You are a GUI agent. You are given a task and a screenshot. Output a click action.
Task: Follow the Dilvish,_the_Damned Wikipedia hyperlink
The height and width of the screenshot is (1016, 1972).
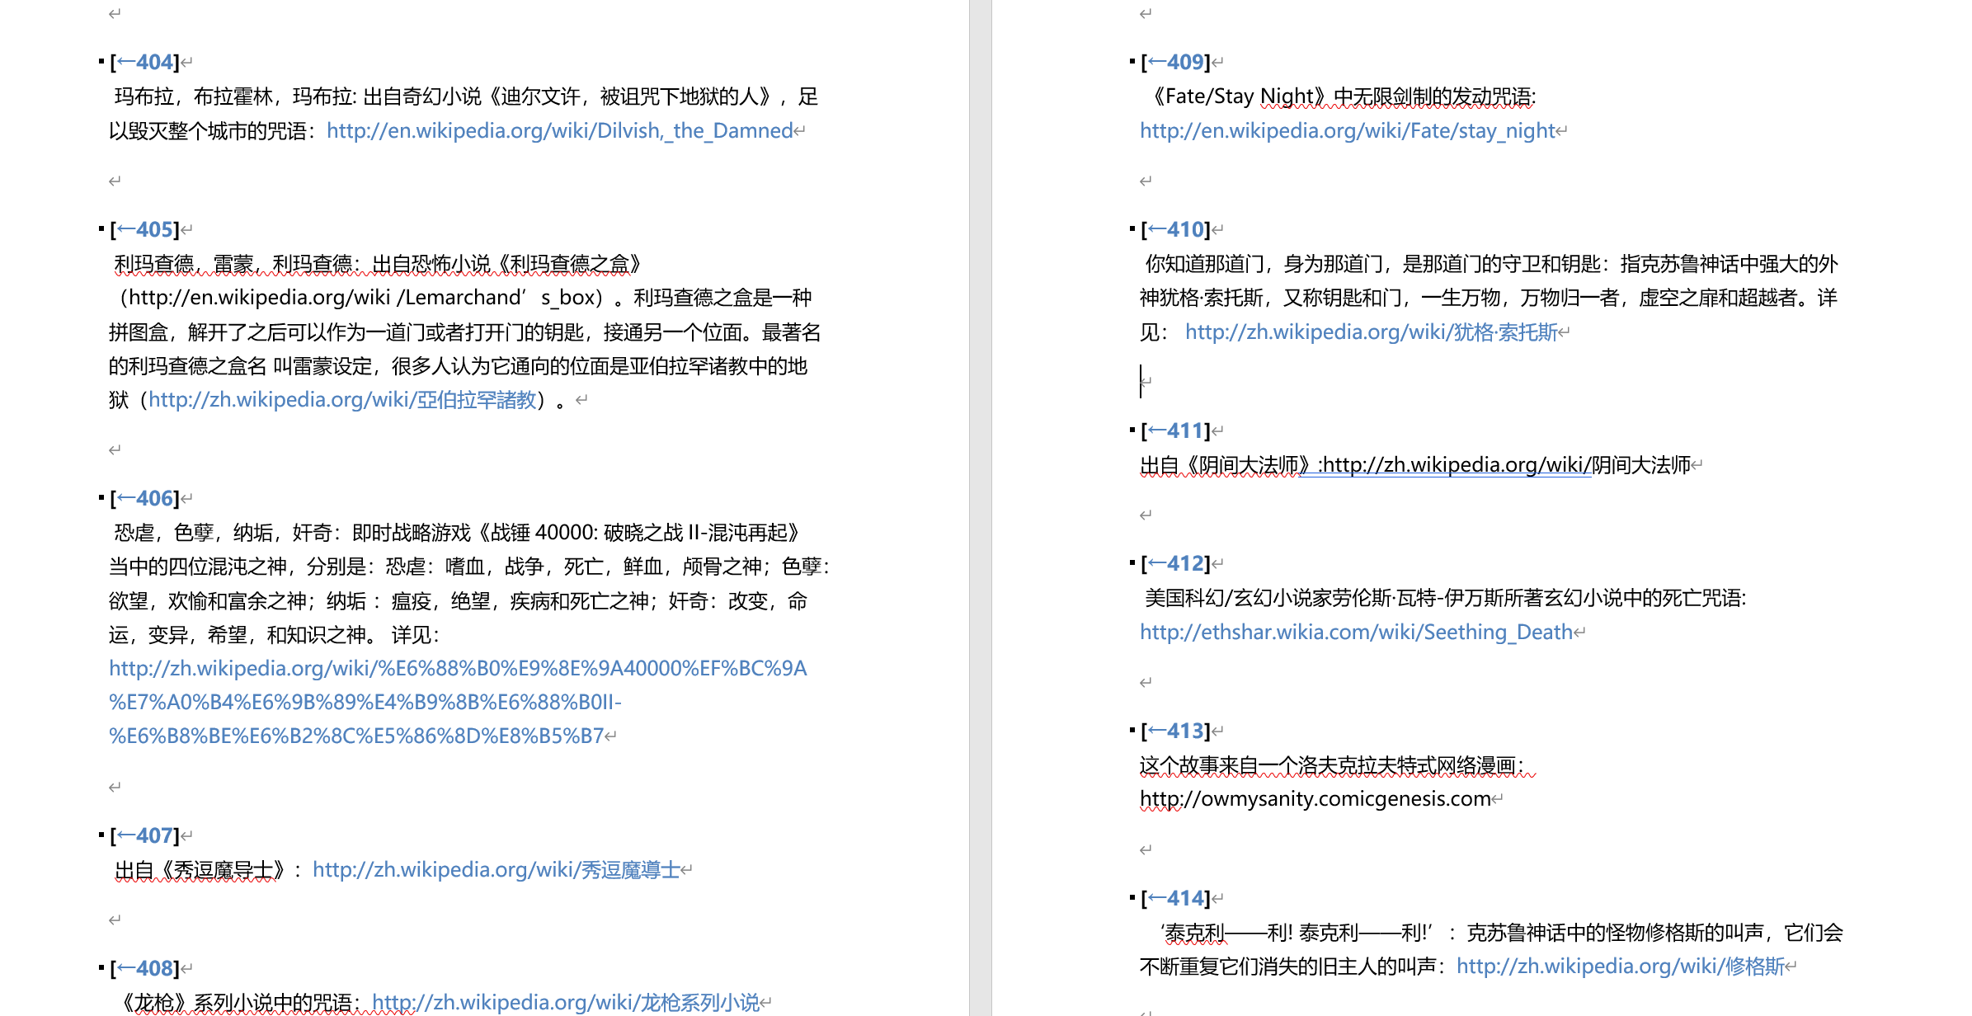coord(558,130)
